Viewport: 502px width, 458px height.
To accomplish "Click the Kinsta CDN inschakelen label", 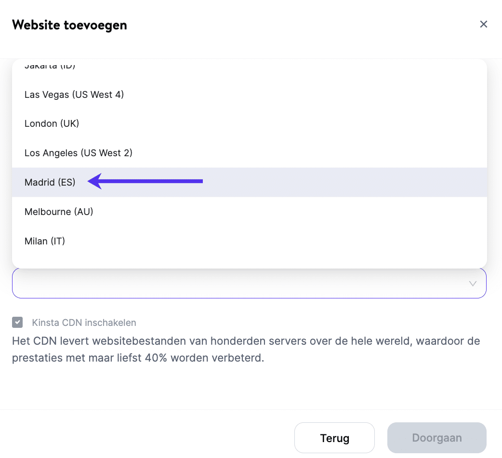I will 84,323.
